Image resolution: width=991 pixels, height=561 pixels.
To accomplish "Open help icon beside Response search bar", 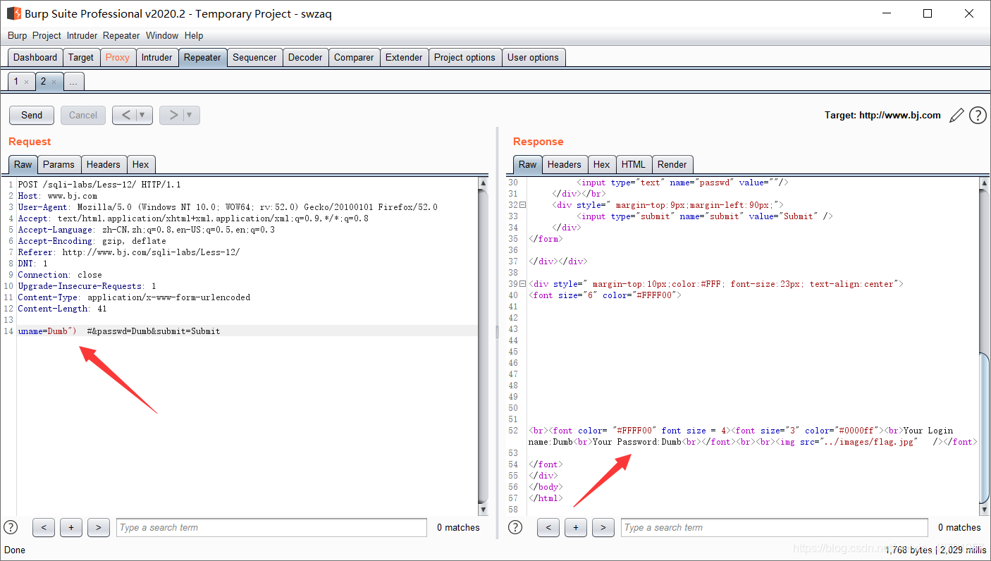I will [x=515, y=527].
